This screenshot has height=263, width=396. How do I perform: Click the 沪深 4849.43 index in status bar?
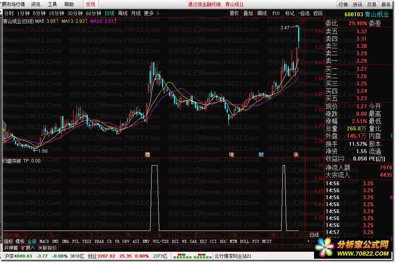tap(18, 256)
